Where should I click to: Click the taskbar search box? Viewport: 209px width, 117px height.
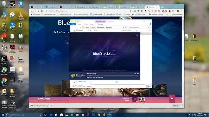(x=24, y=115)
